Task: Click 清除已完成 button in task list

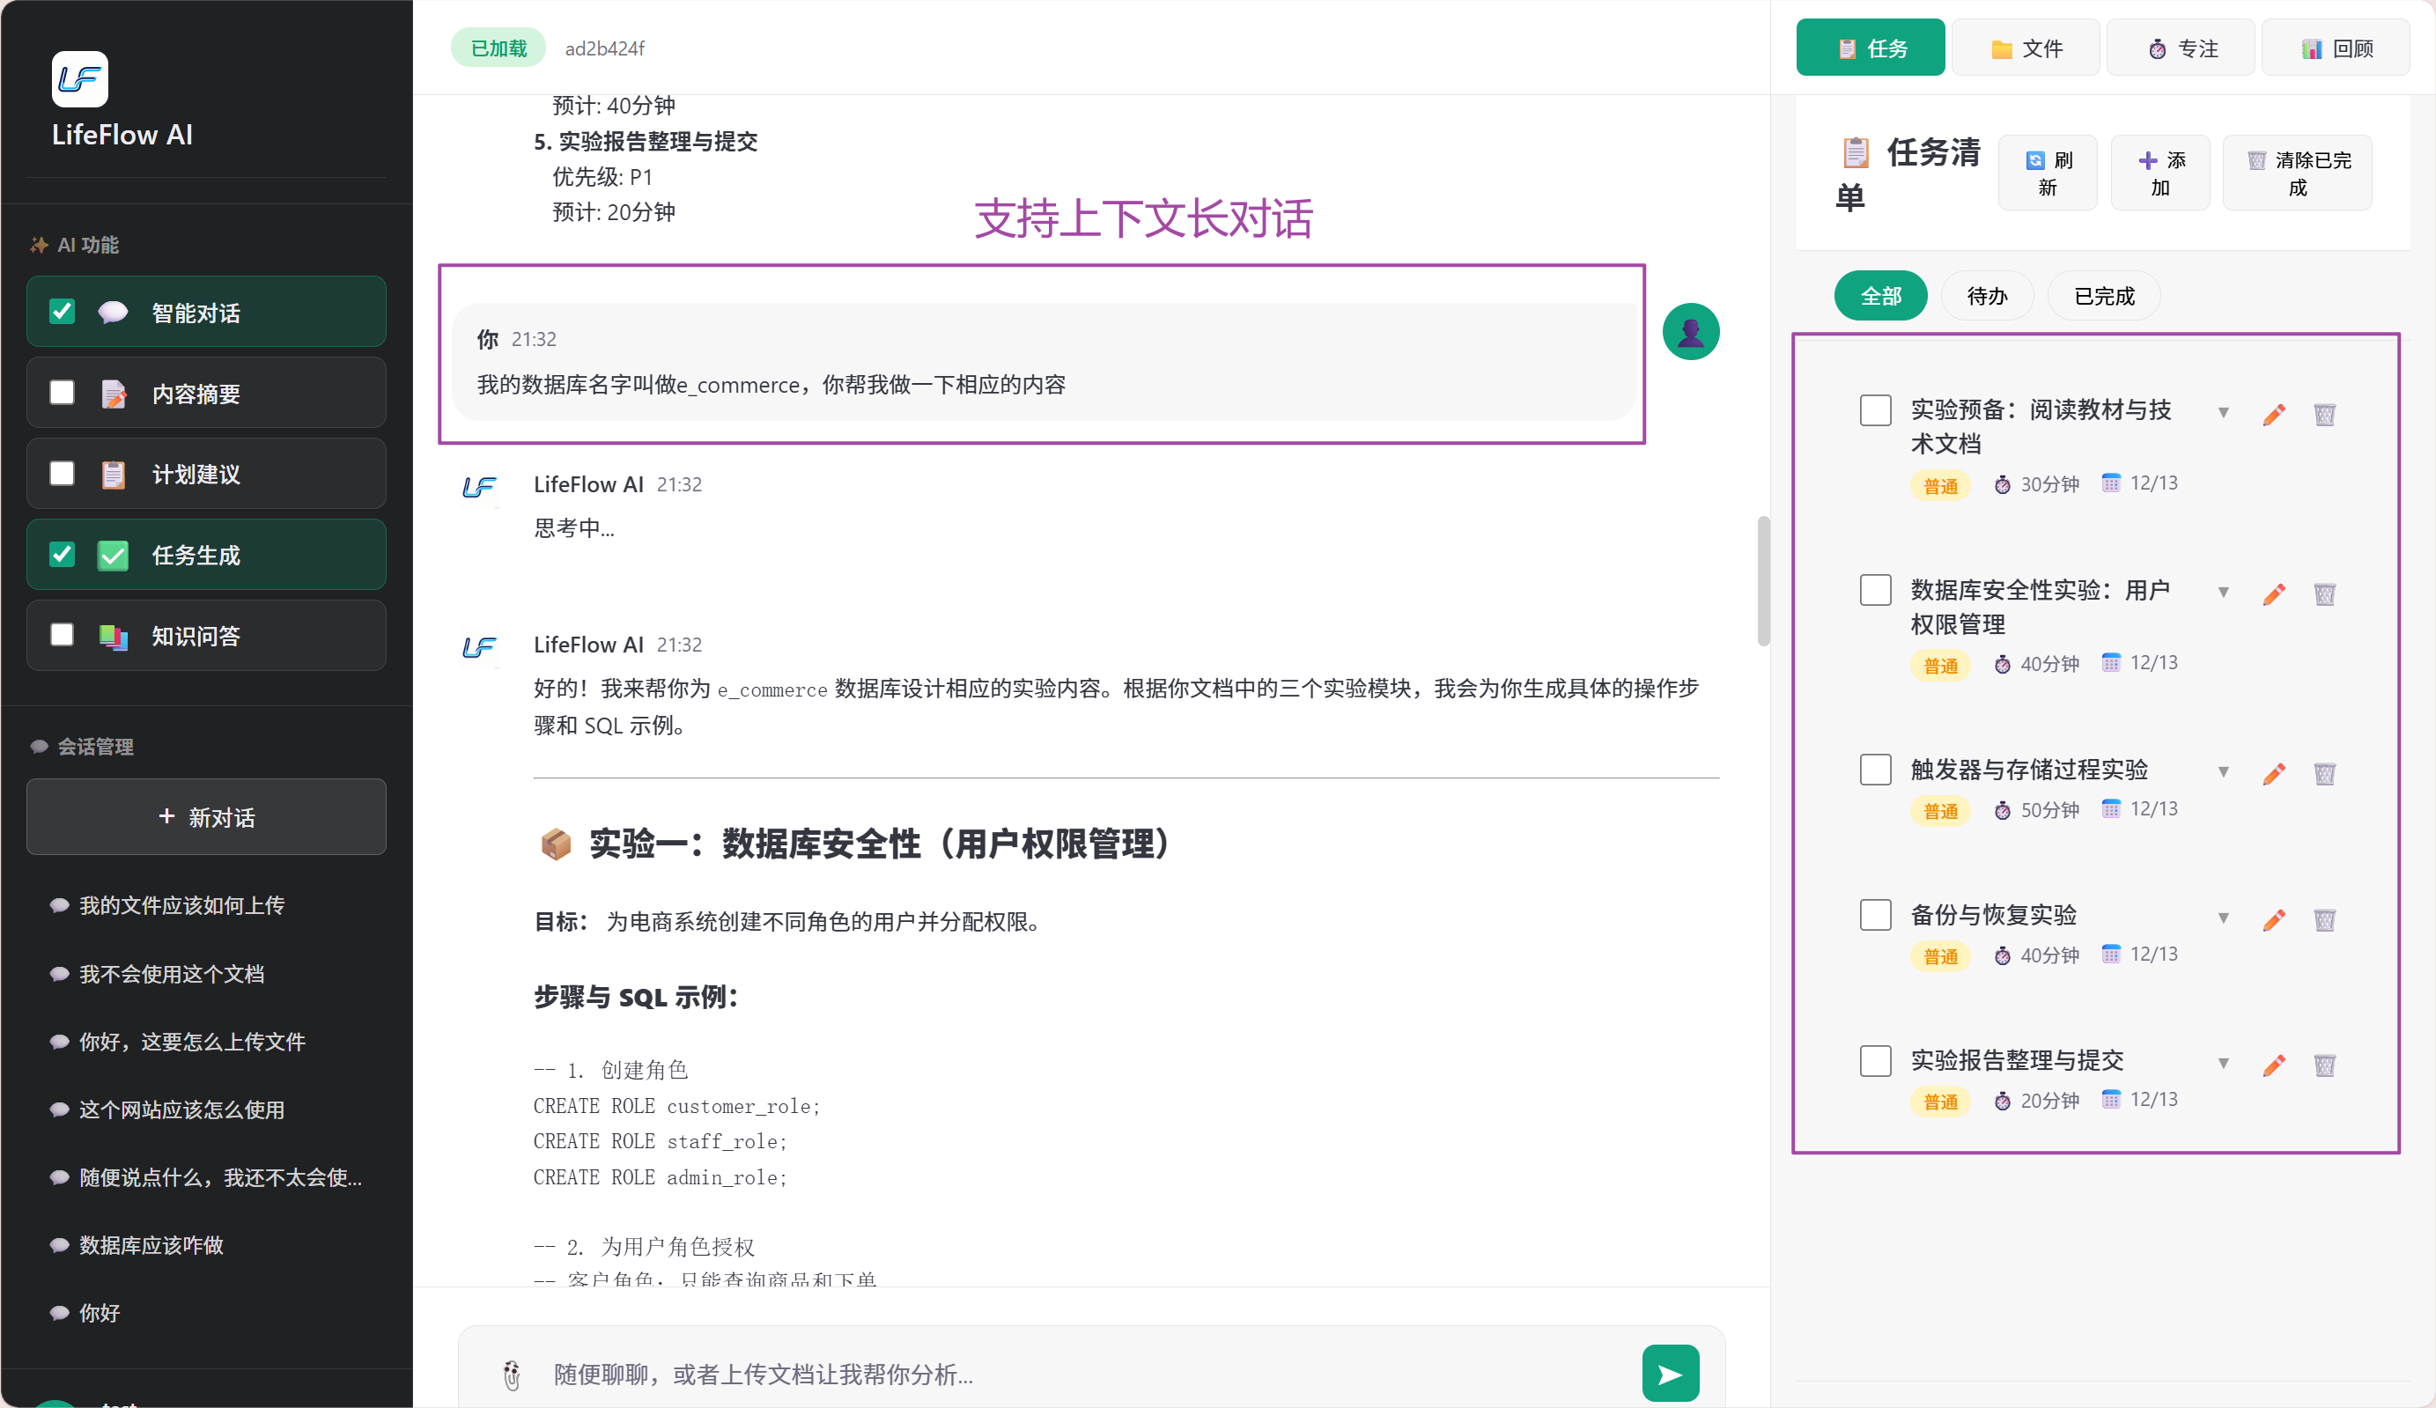Action: click(2296, 173)
